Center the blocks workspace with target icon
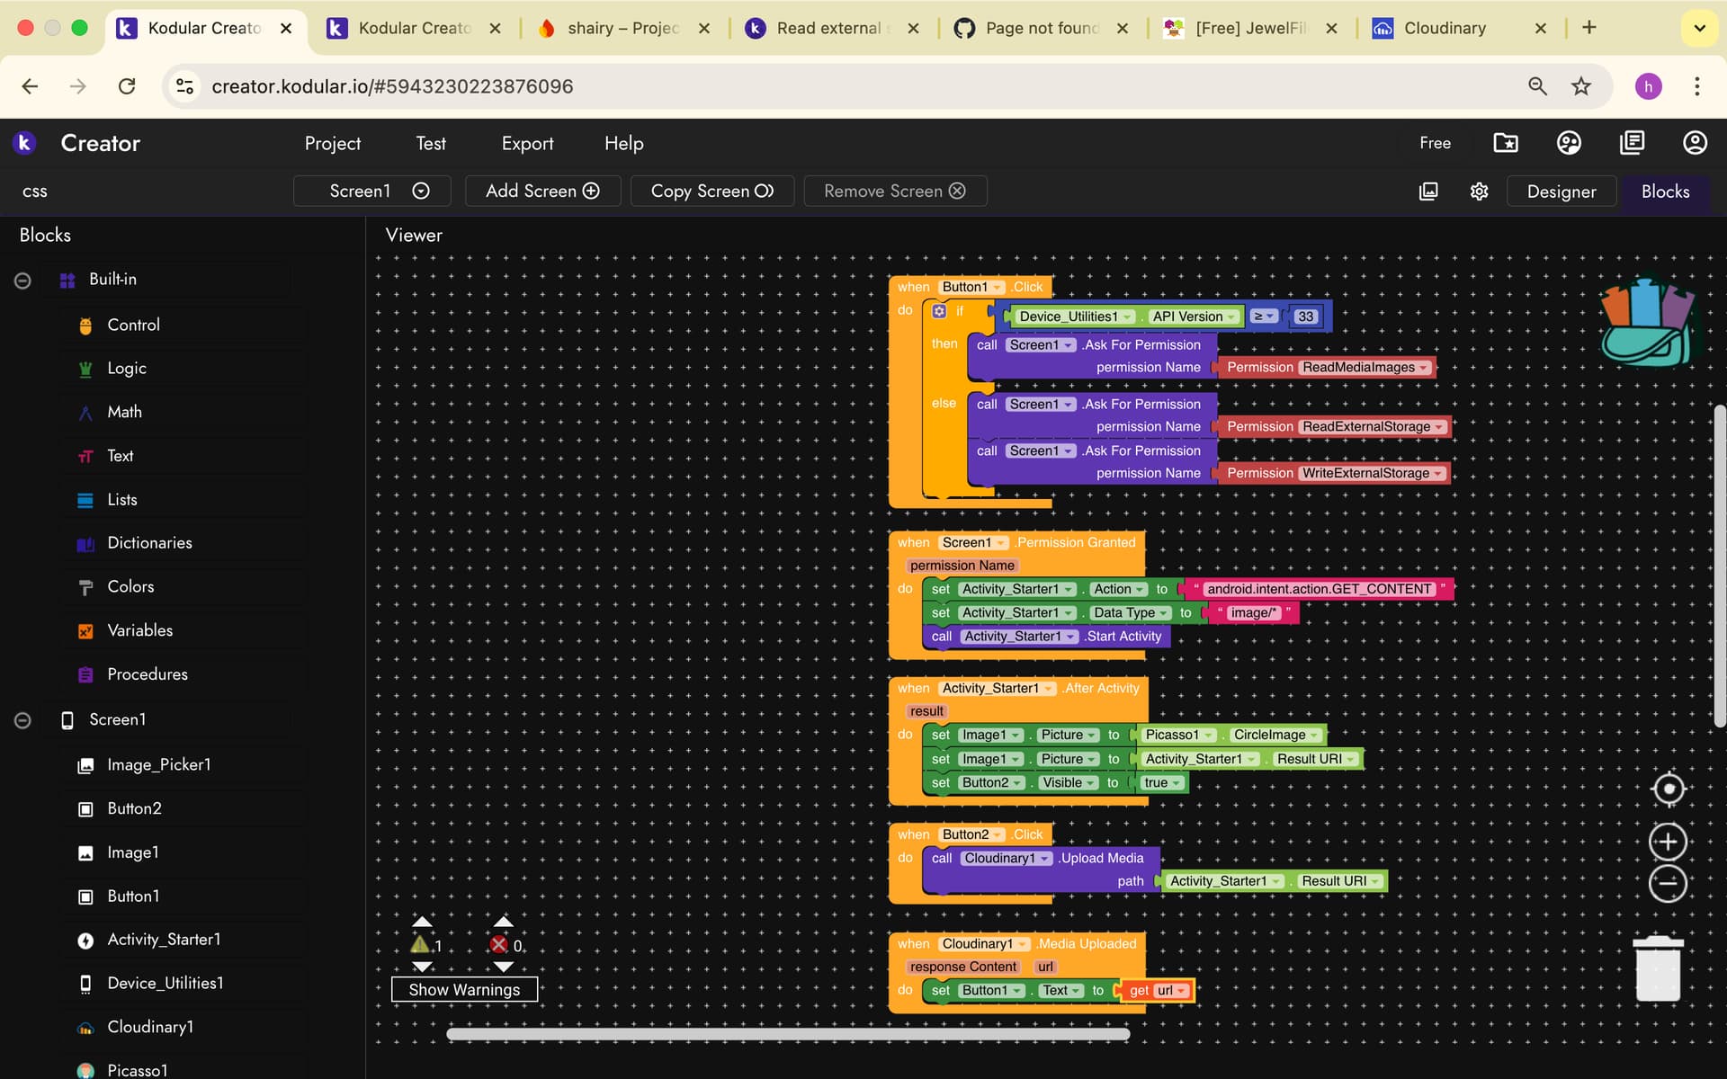The height and width of the screenshot is (1079, 1727). pyautogui.click(x=1668, y=789)
